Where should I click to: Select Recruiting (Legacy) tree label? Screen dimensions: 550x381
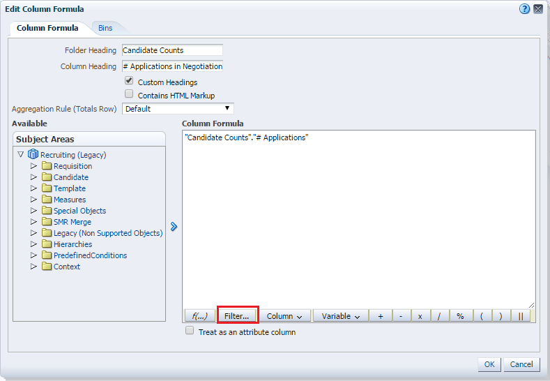pyautogui.click(x=73, y=155)
